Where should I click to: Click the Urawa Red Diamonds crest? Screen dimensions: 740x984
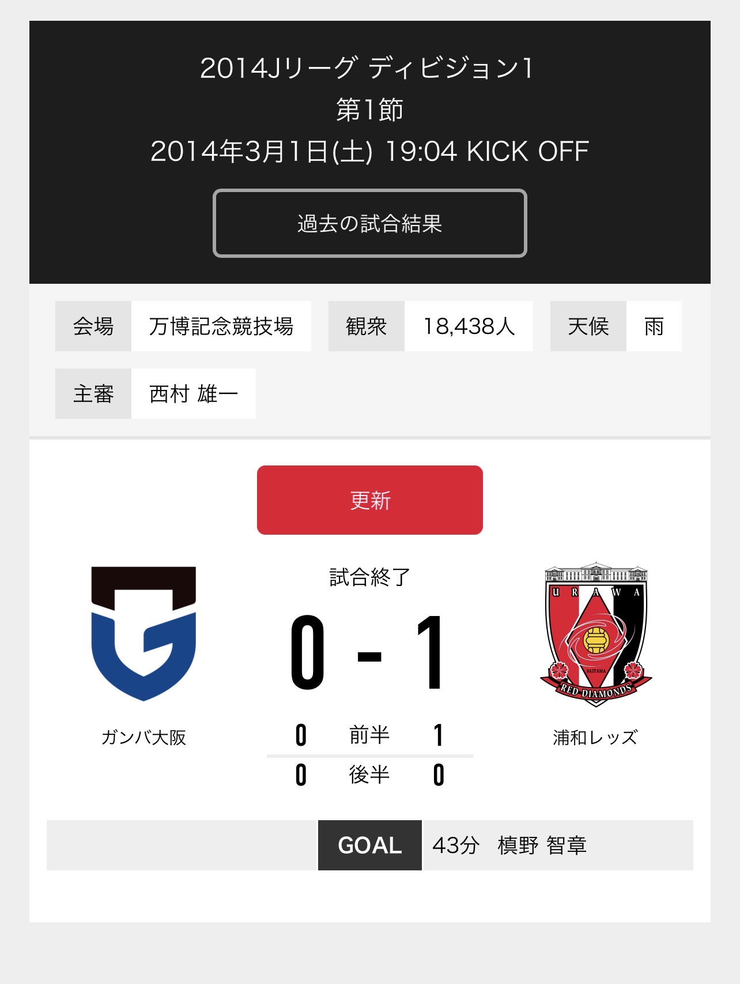coord(596,633)
